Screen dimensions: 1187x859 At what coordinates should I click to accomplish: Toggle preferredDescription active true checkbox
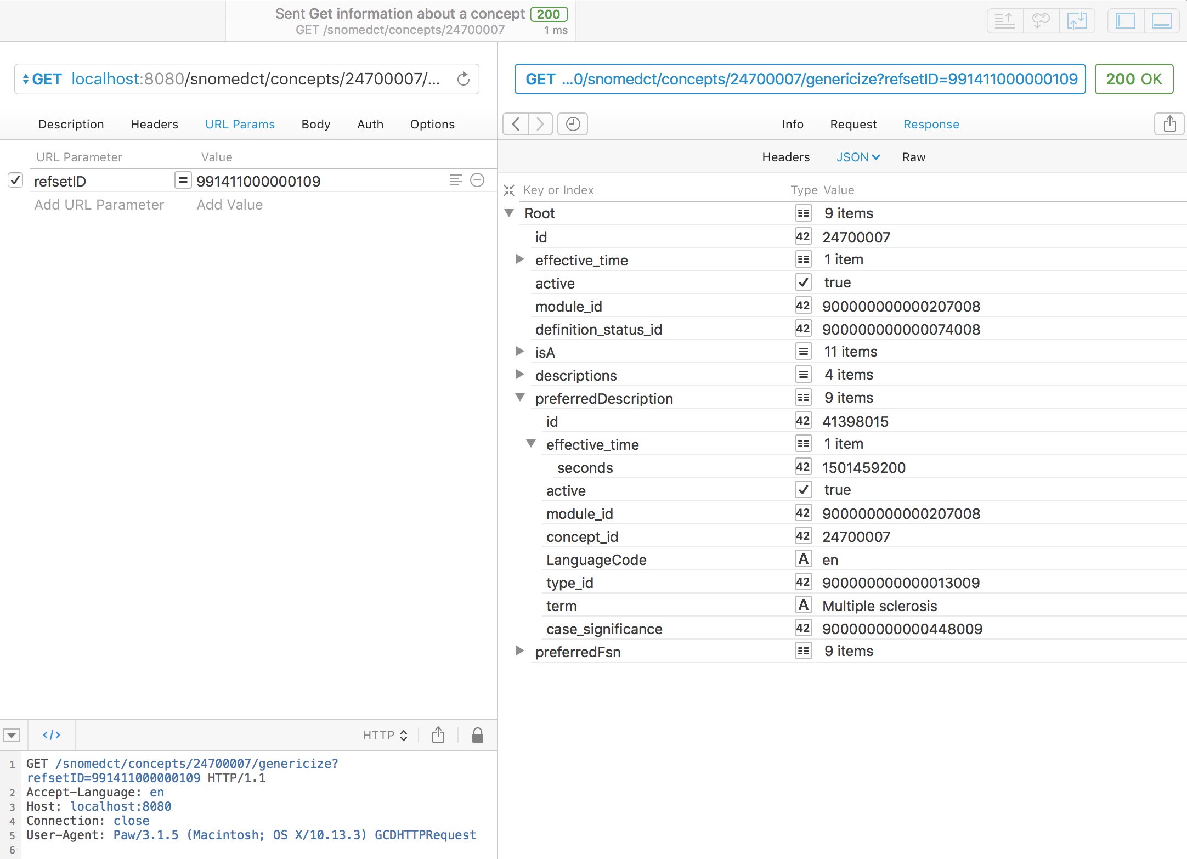tap(803, 490)
